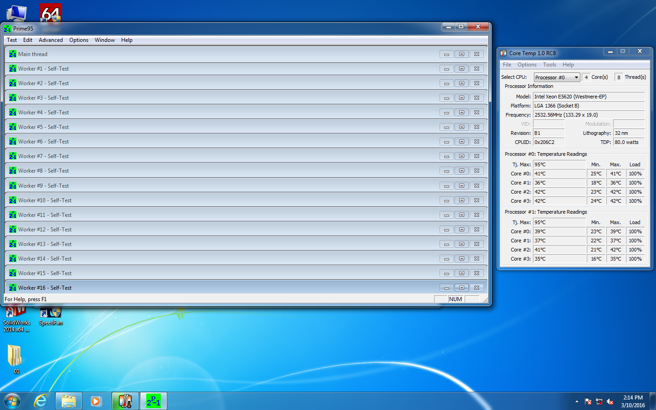The width and height of the screenshot is (656, 410).
Task: Click the CPUID value 0x206C2
Action: (x=548, y=142)
